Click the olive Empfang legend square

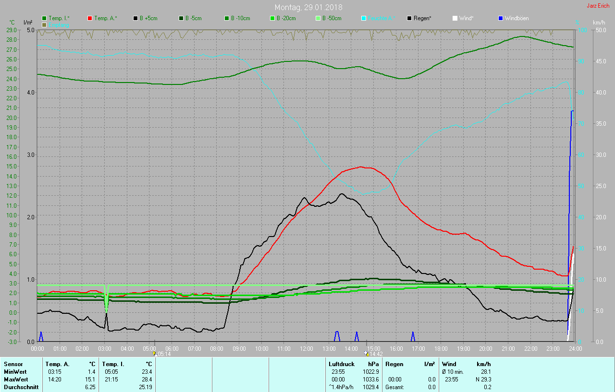click(45, 24)
